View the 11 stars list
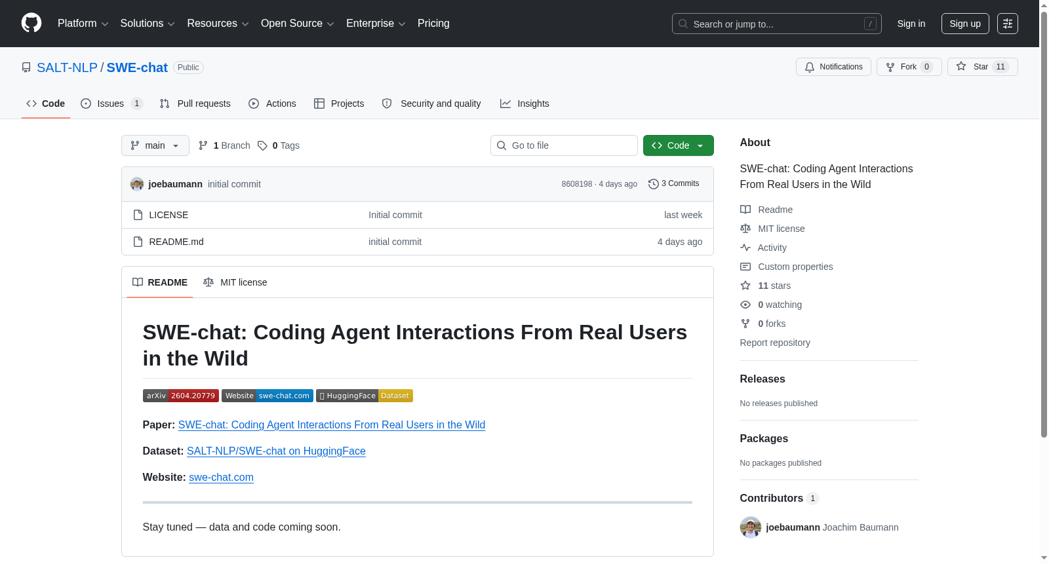 point(766,286)
